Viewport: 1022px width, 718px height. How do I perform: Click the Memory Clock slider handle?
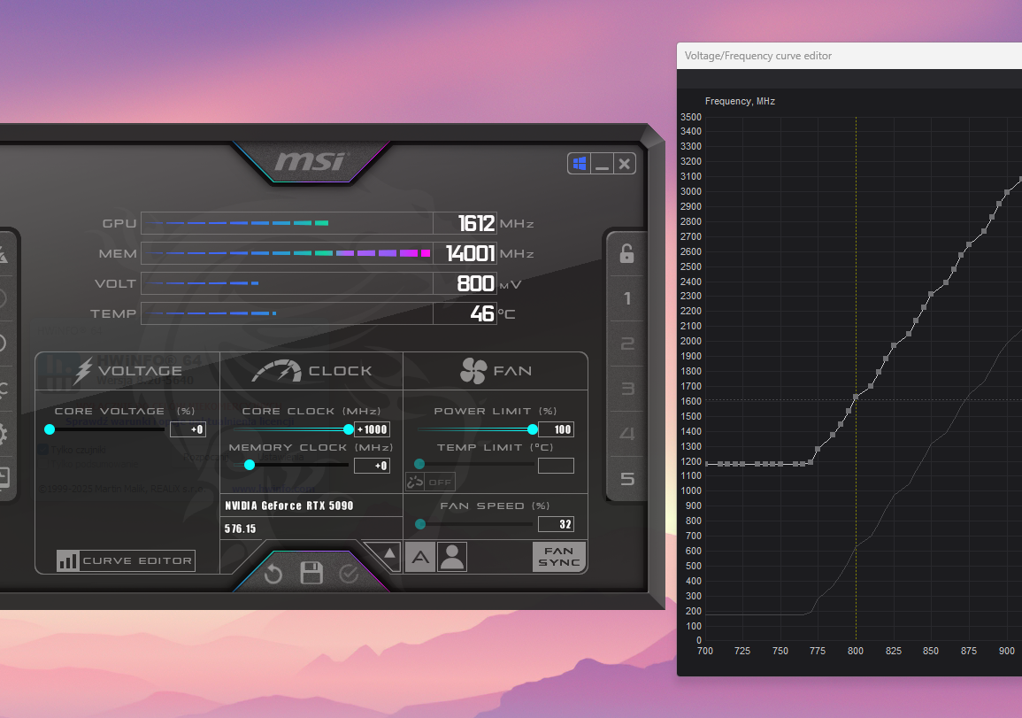(x=250, y=465)
